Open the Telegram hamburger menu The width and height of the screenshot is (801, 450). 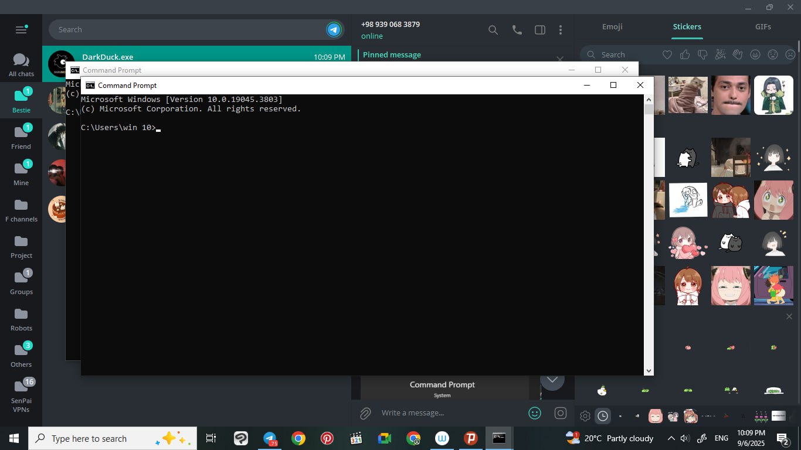tap(21, 29)
